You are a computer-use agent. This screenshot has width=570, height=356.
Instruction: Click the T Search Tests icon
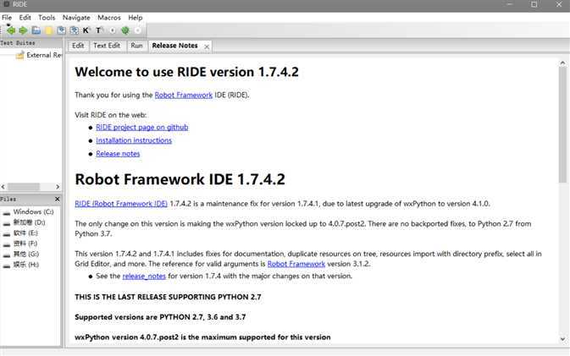tap(98, 30)
